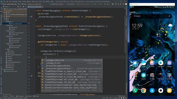Open Security app on phone
This screenshot has width=177, height=99.
click(x=144, y=76)
